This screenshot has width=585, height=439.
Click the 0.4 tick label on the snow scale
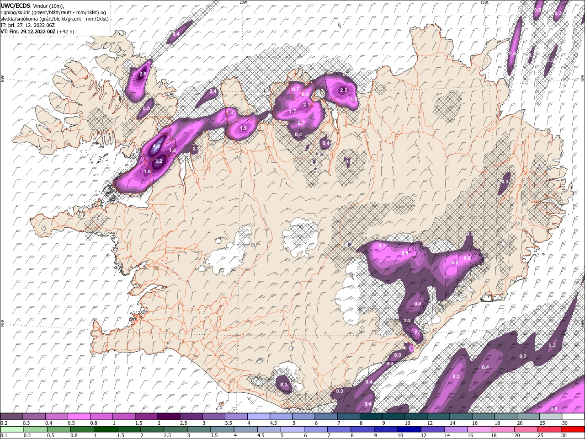point(49,423)
